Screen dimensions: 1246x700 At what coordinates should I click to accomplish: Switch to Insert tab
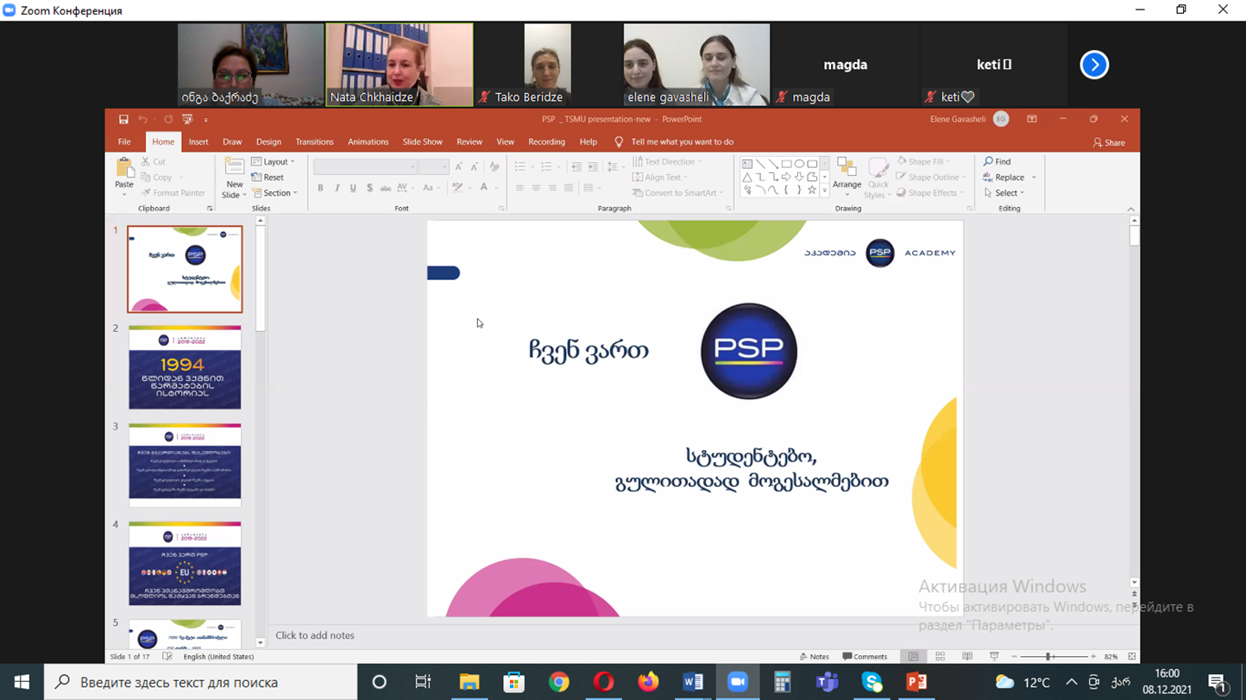[x=198, y=142]
